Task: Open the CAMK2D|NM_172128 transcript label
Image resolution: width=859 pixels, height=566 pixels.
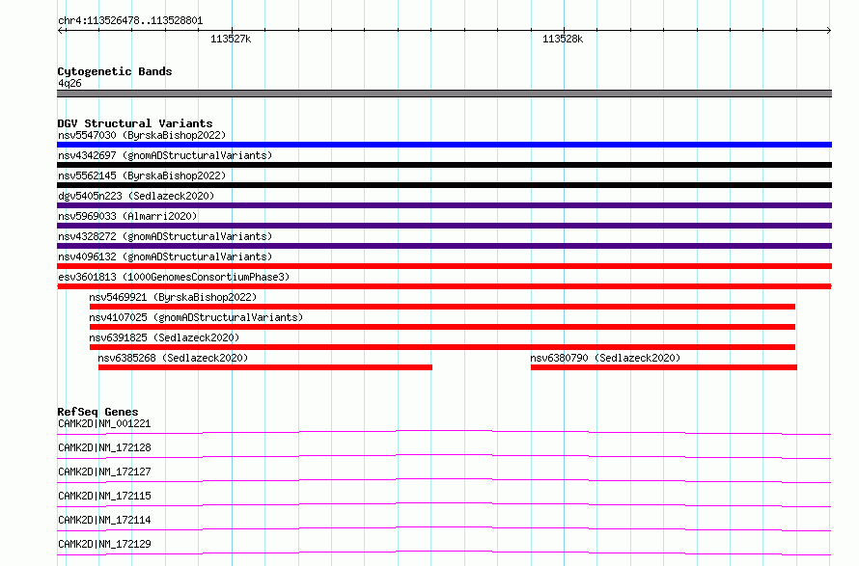Action: click(x=104, y=447)
